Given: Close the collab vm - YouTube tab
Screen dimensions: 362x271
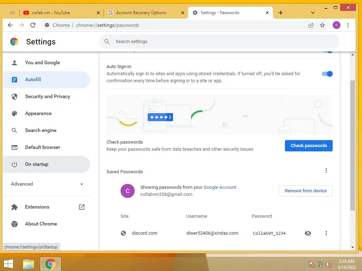Looking at the screenshot, I should point(98,13).
